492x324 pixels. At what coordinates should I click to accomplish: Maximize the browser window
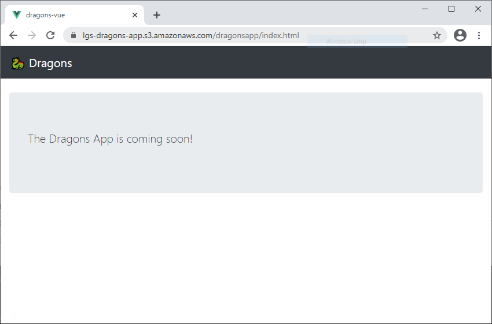coord(451,9)
